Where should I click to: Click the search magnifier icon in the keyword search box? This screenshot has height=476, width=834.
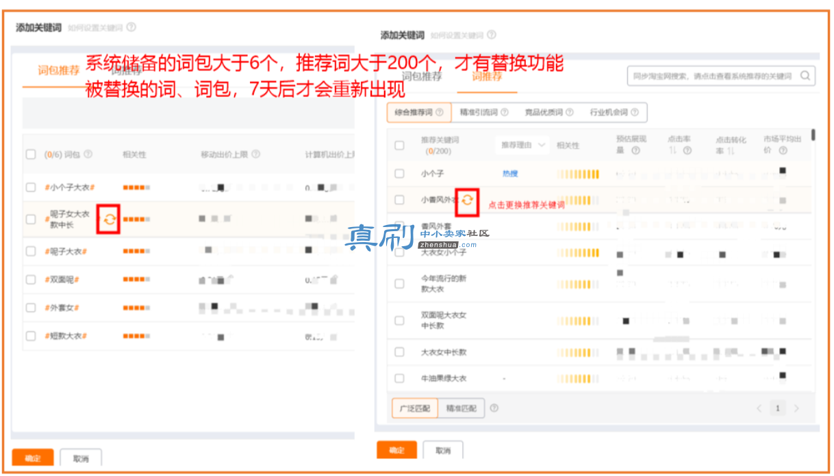tap(805, 76)
